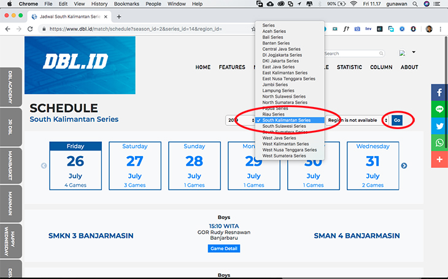Choose Banten Series option

coord(276,43)
